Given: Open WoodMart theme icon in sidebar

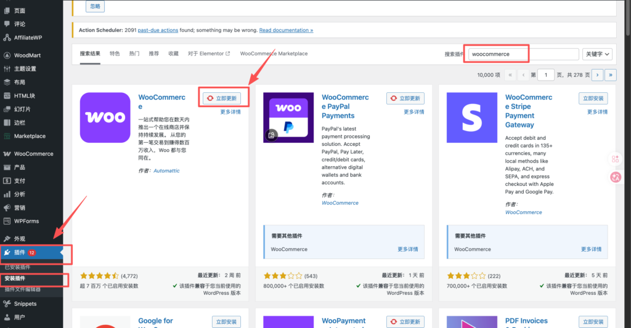Looking at the screenshot, I should pyautogui.click(x=7, y=55).
